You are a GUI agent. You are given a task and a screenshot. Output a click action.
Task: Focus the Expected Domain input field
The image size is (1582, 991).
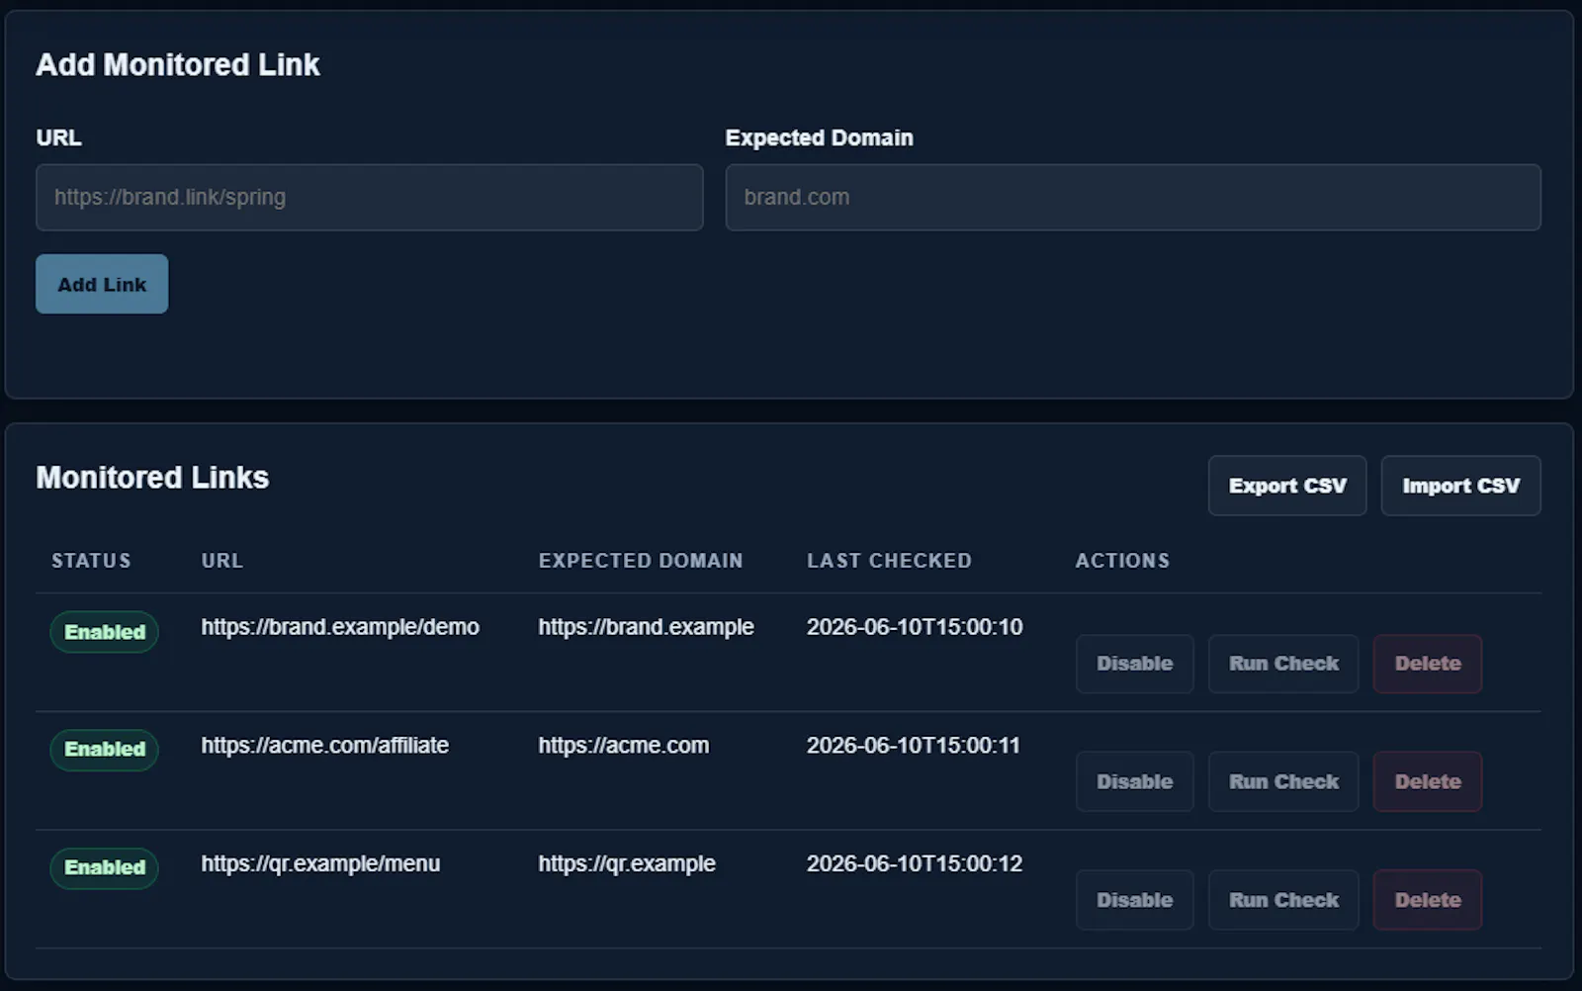1132,197
